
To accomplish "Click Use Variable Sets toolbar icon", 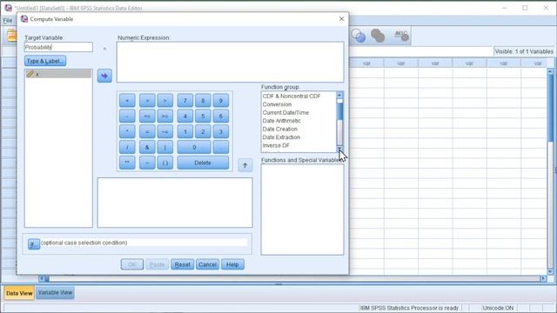I will [x=358, y=36].
